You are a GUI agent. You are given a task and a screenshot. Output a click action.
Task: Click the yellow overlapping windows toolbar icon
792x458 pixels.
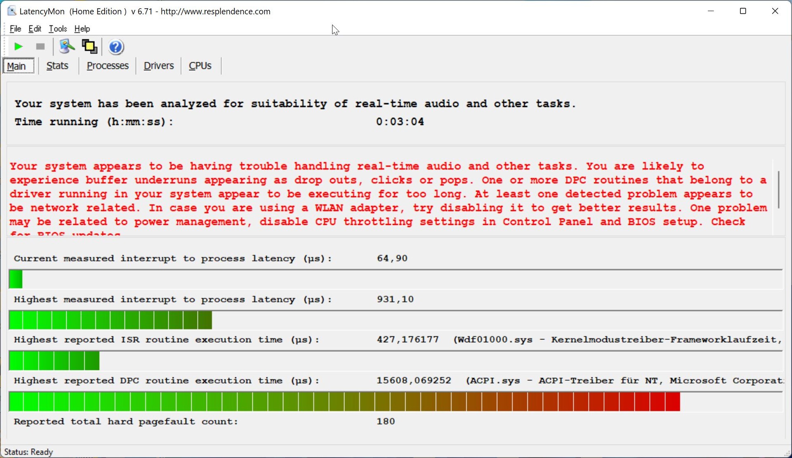tap(90, 47)
